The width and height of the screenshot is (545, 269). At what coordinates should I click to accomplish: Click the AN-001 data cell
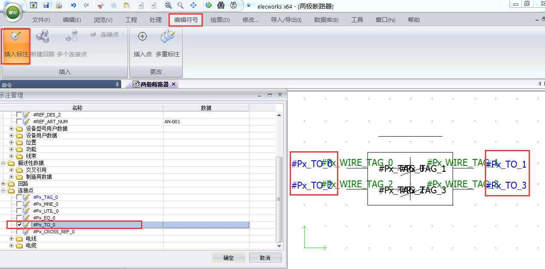tap(206, 122)
